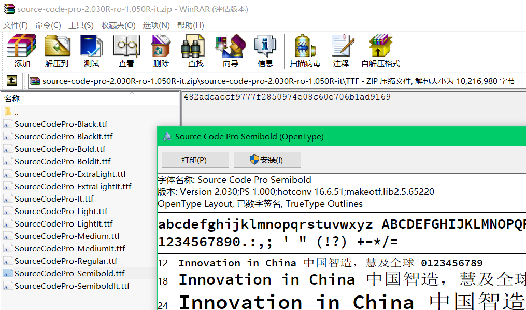
Task: Select SourceCodePro-LightIt.ttf in file list
Action: (63, 223)
